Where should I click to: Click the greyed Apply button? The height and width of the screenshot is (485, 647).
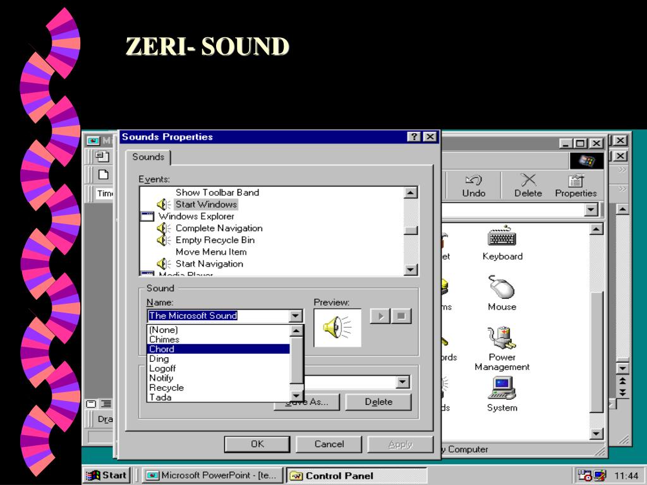400,444
